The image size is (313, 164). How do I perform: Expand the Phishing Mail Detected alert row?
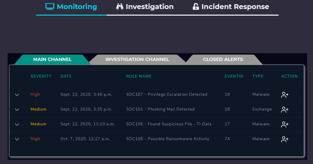coord(17,109)
